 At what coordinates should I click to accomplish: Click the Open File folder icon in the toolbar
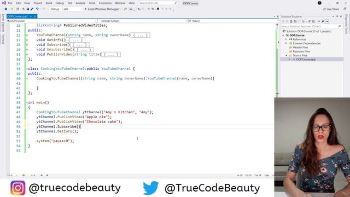24,9
